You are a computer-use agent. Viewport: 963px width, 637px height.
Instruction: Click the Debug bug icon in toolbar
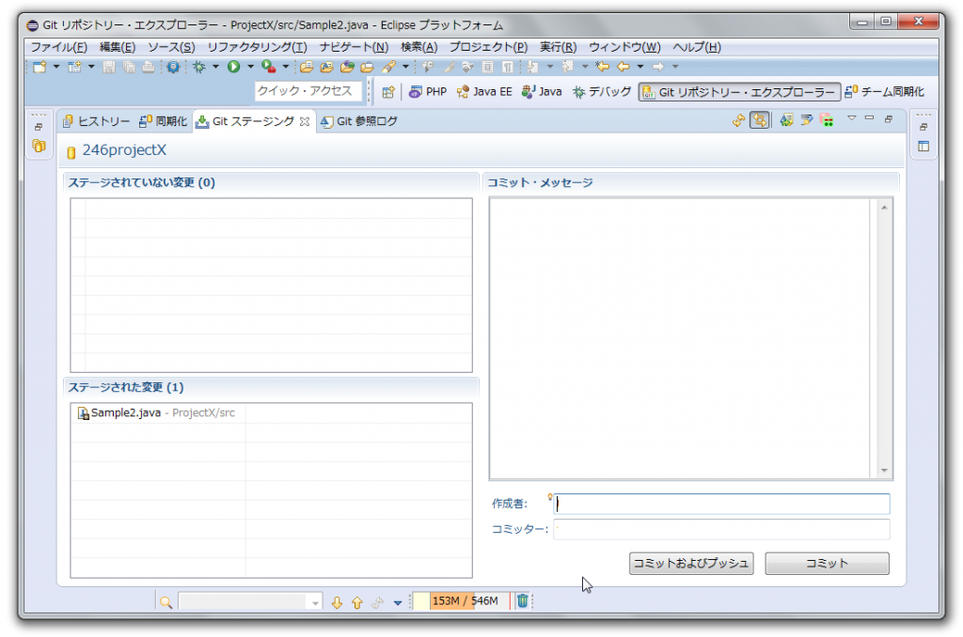click(199, 67)
